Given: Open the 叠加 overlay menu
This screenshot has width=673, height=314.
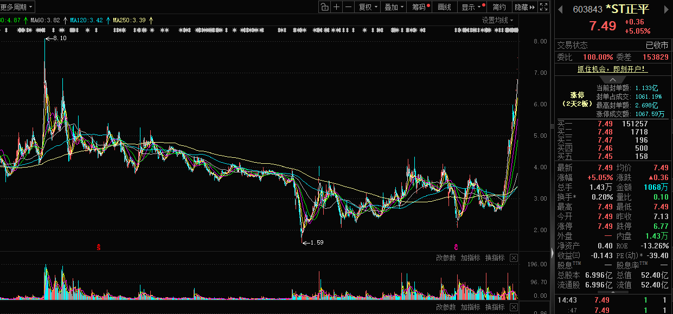Looking at the screenshot, I should click(394, 7).
